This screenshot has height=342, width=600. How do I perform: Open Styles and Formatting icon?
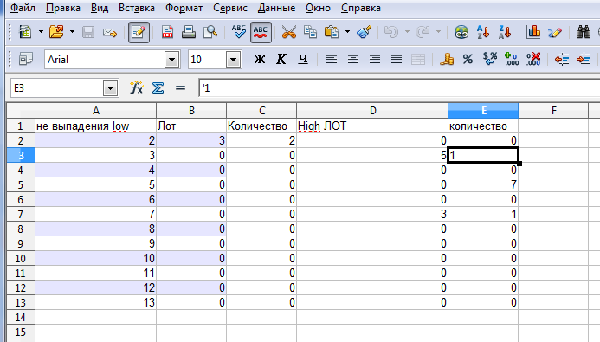(x=26, y=59)
